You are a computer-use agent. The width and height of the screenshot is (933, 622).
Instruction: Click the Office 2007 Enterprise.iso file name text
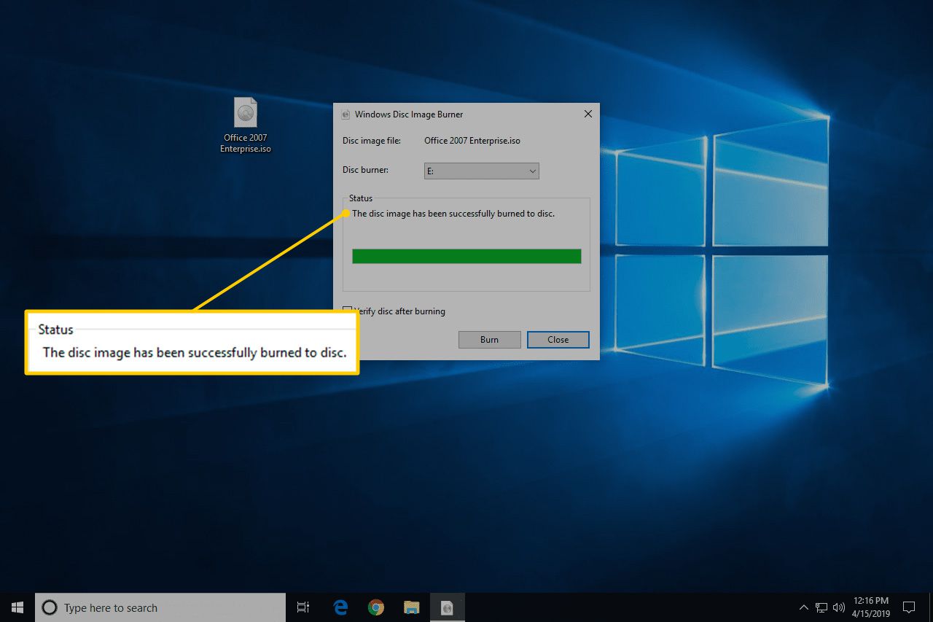click(472, 141)
